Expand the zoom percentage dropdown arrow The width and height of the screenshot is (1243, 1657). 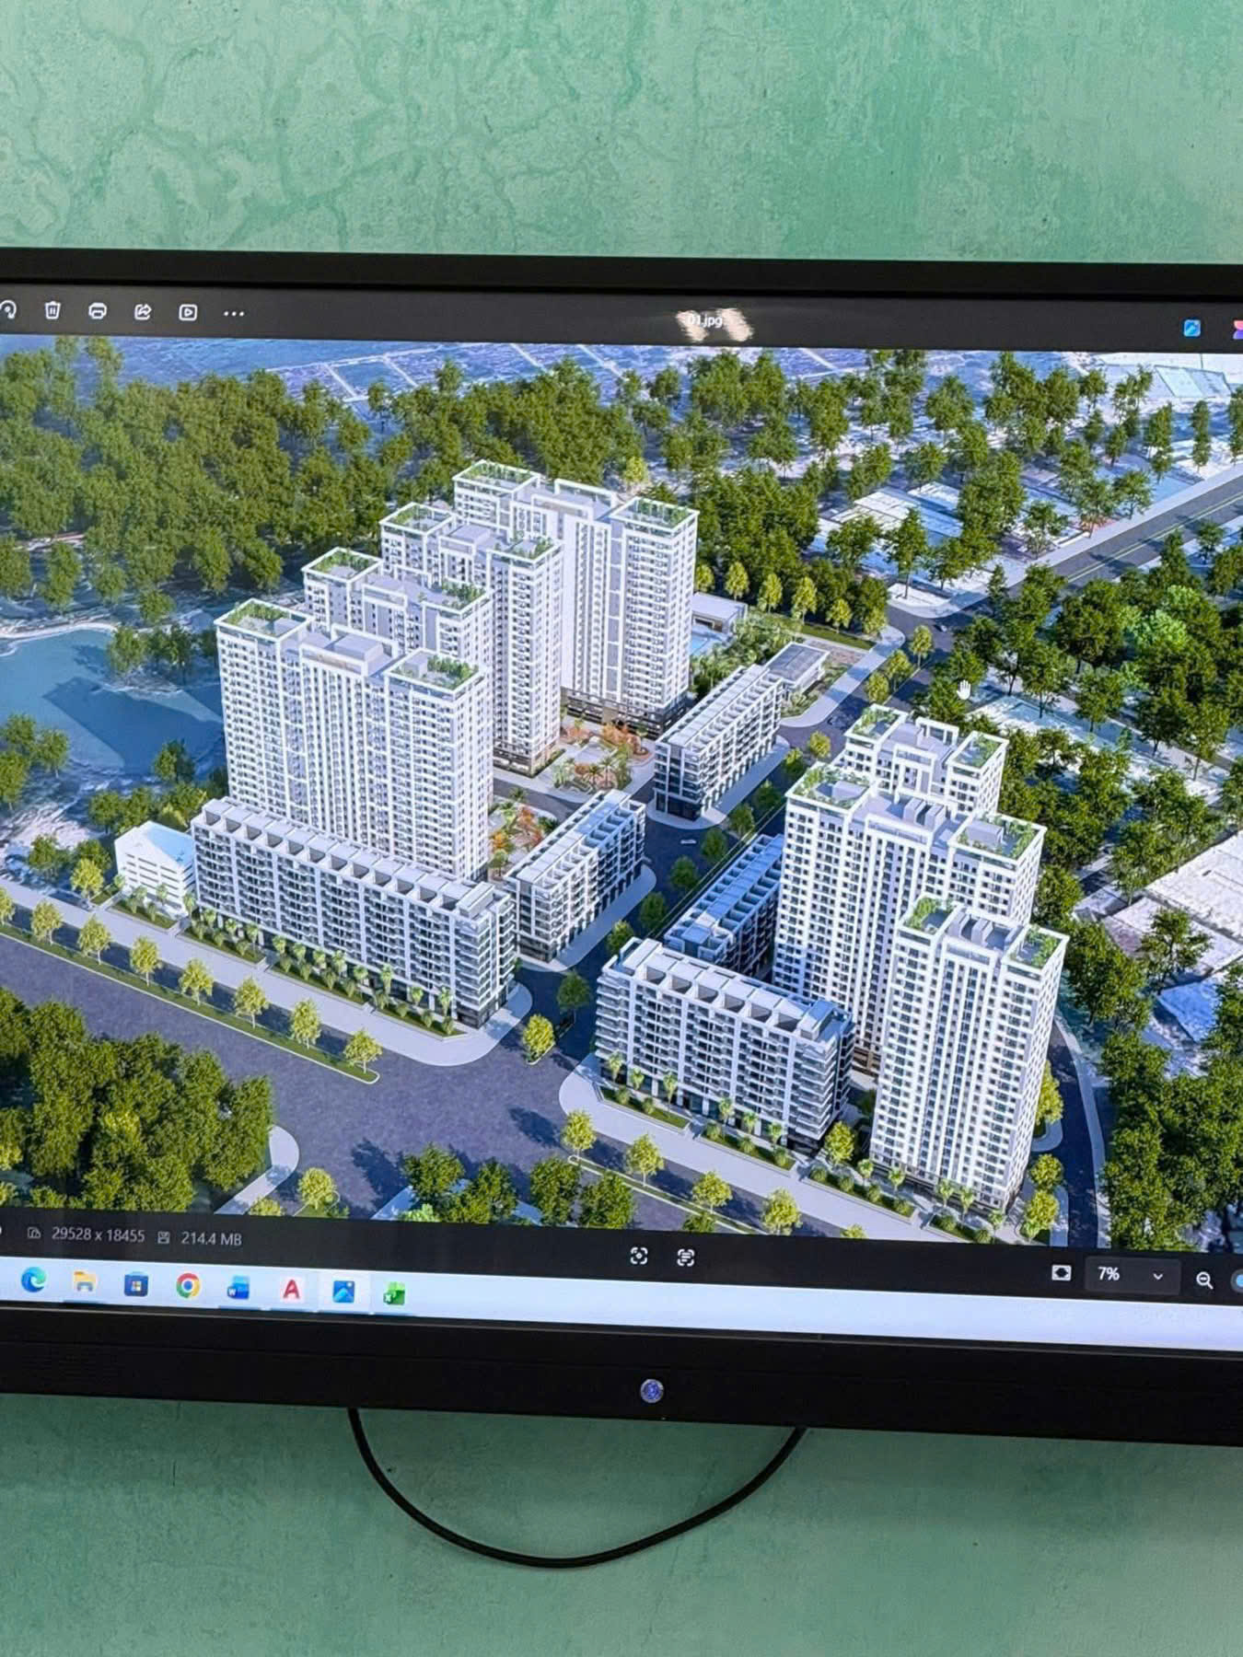pyautogui.click(x=1157, y=1276)
